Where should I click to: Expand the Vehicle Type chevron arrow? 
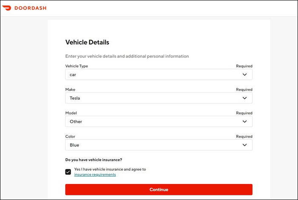[245, 74]
